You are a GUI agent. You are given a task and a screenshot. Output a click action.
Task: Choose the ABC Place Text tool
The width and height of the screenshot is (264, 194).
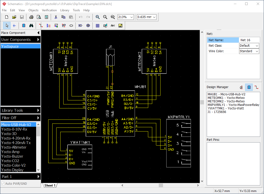113,26
